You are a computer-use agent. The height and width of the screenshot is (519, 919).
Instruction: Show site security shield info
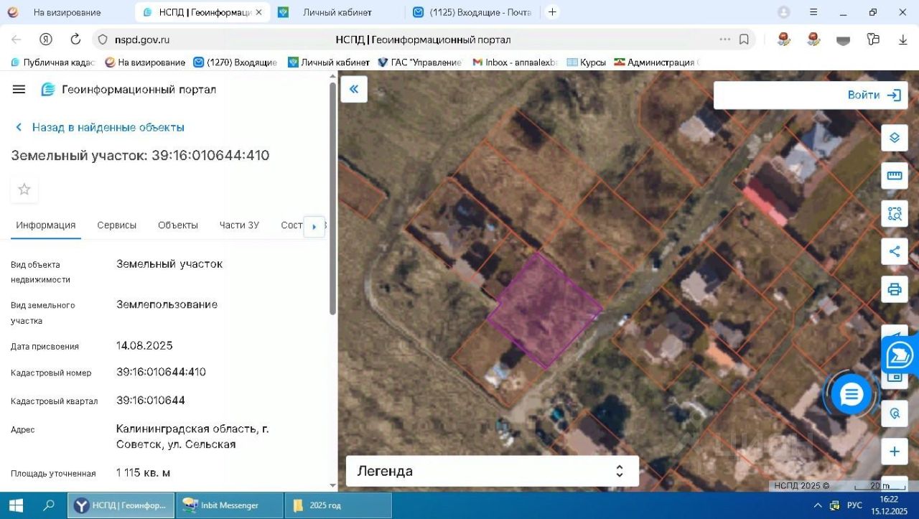tap(103, 39)
